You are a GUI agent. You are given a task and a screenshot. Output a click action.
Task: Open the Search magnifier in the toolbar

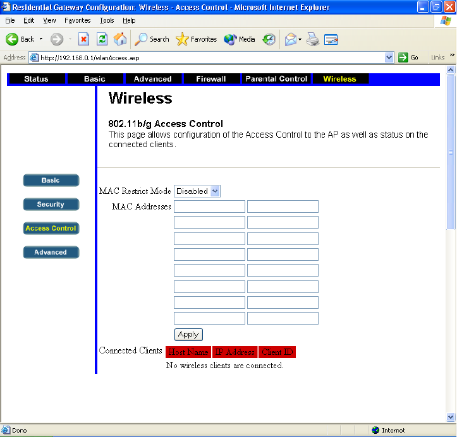pos(152,39)
